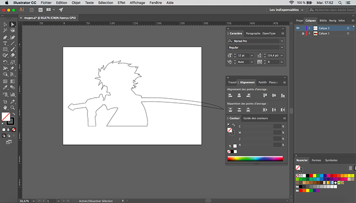
Task: Select the Magic Wand tool
Action: pyautogui.click(x=5, y=31)
